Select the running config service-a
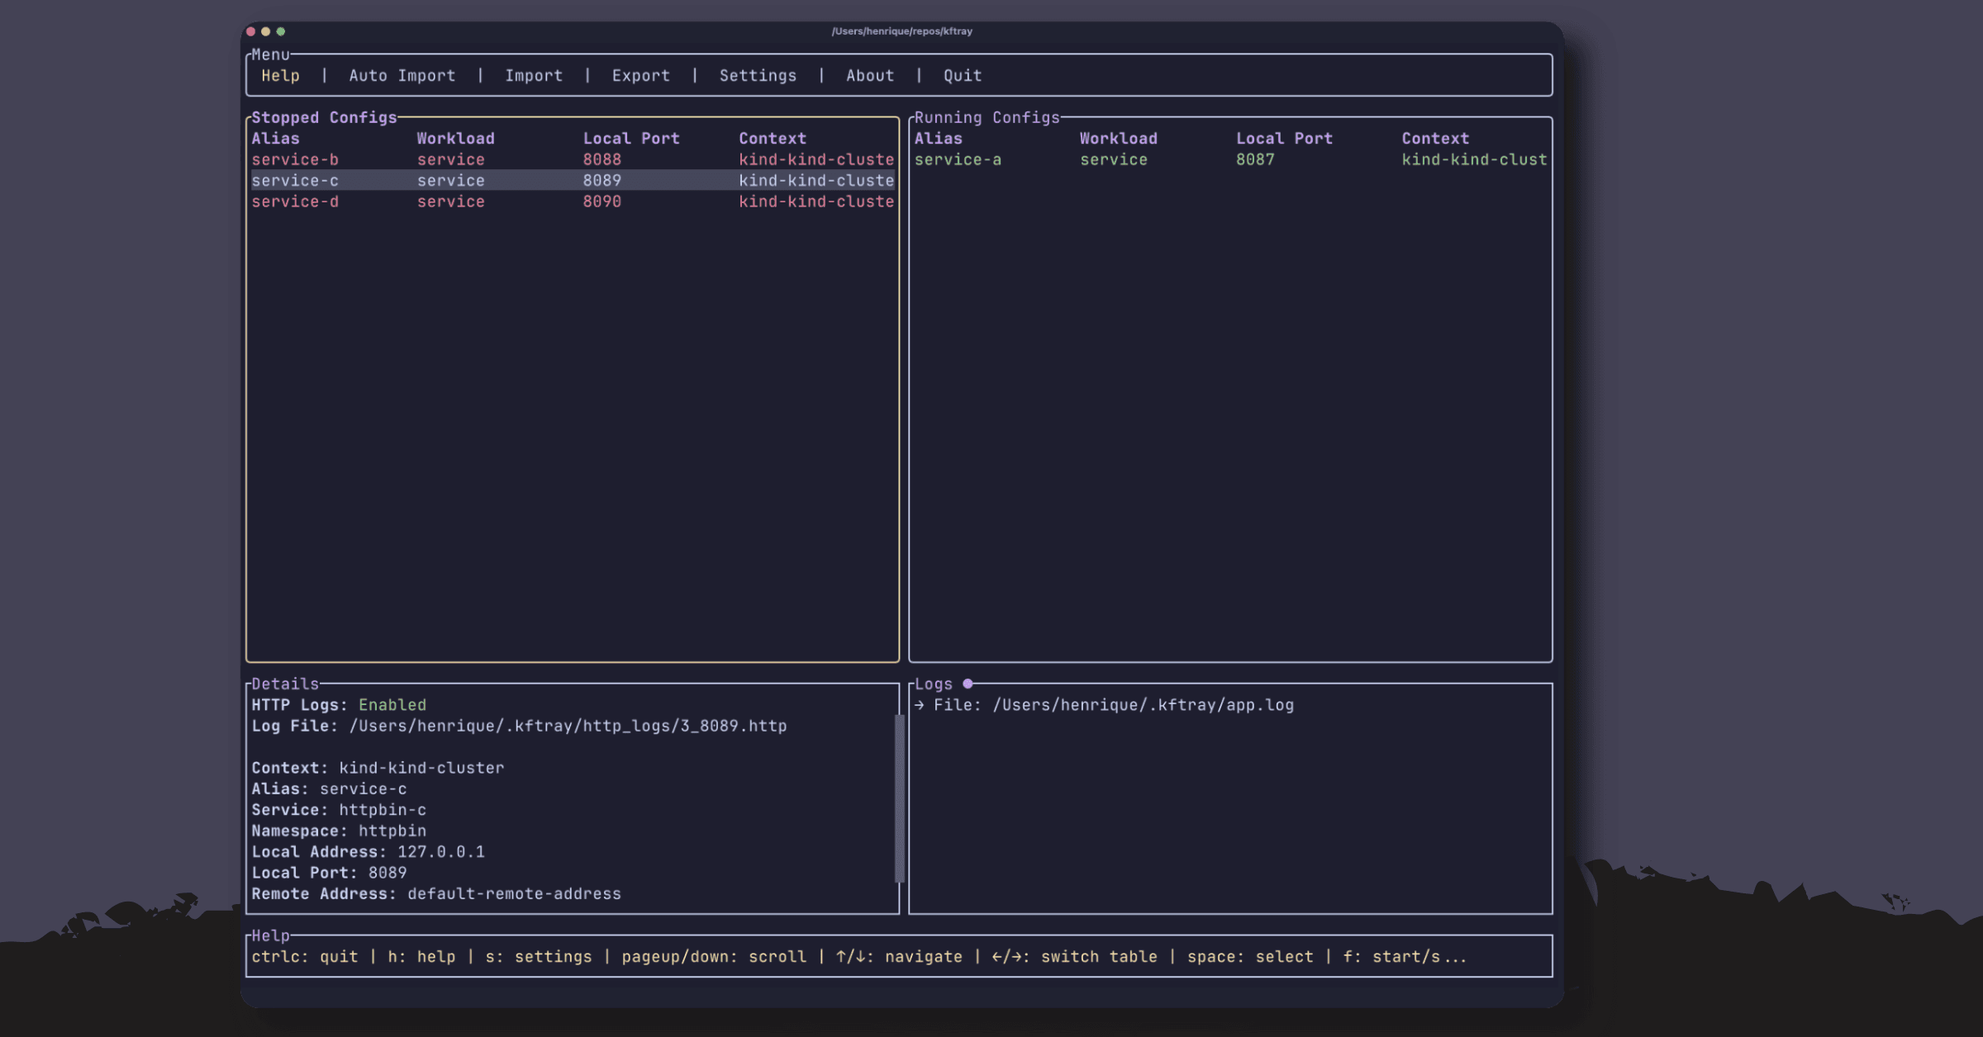The height and width of the screenshot is (1037, 1983). pos(958,159)
